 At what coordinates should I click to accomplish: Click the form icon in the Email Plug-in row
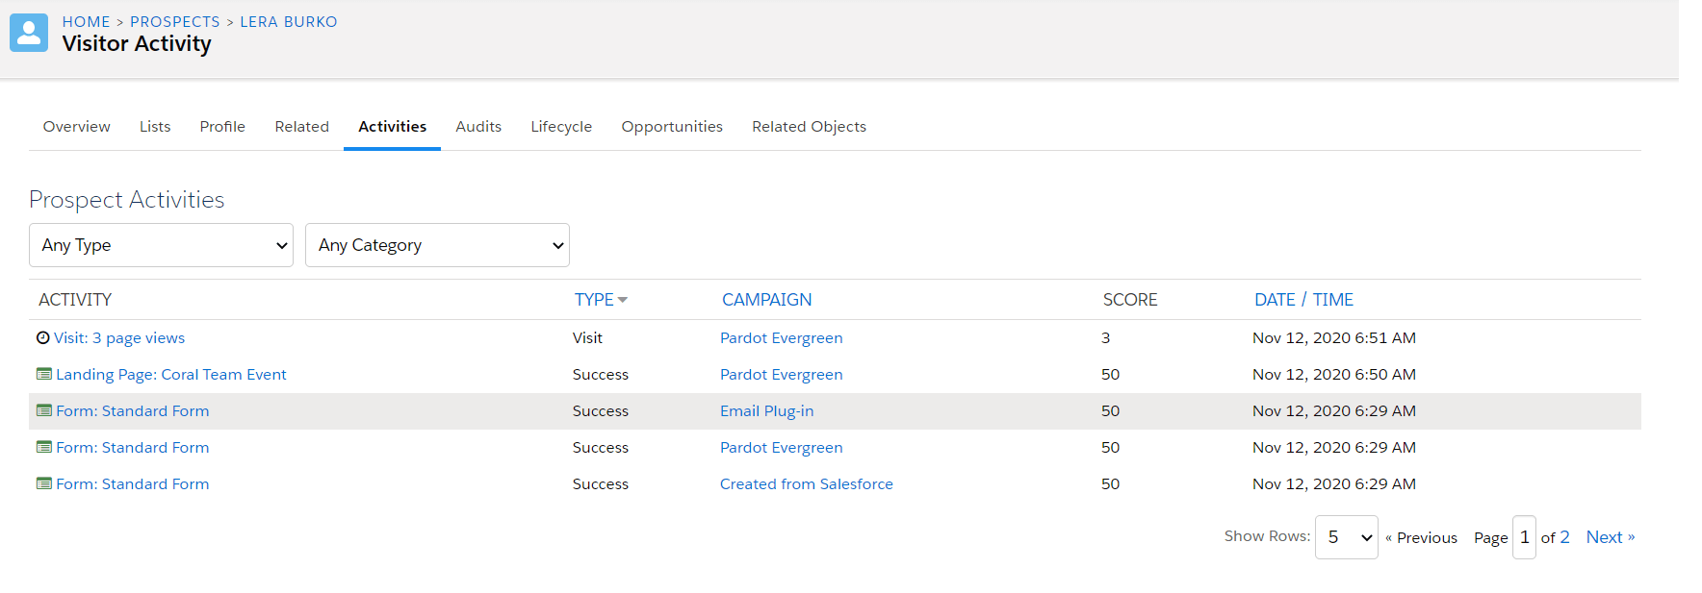(44, 410)
